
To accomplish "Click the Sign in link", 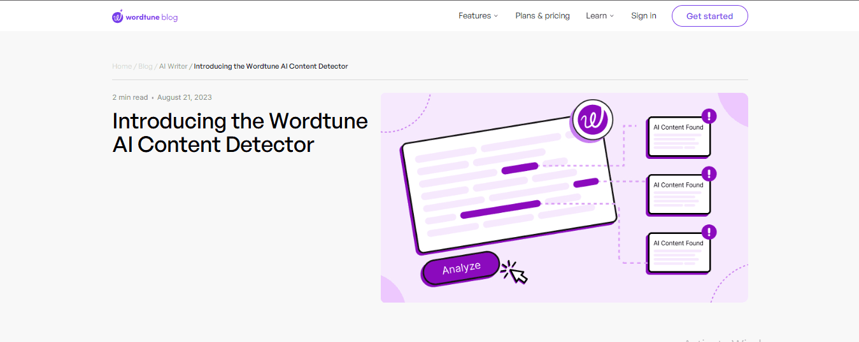I will click(644, 16).
